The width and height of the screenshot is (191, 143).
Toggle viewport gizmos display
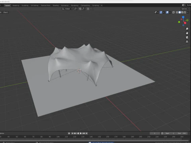click(161, 12)
